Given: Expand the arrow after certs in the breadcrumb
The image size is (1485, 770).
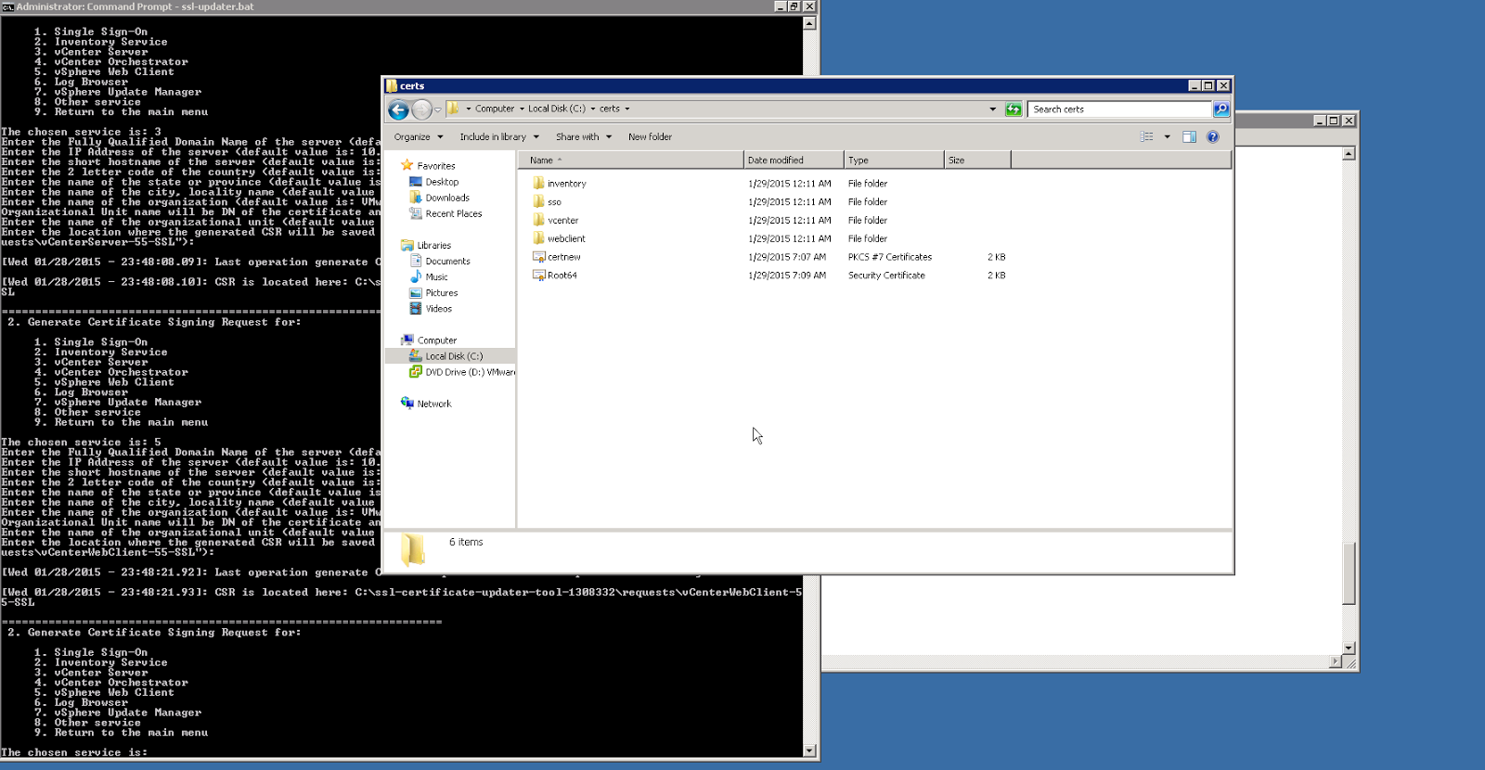Looking at the screenshot, I should (627, 109).
